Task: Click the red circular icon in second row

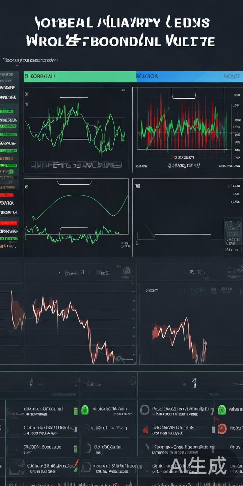Action: pos(222,429)
